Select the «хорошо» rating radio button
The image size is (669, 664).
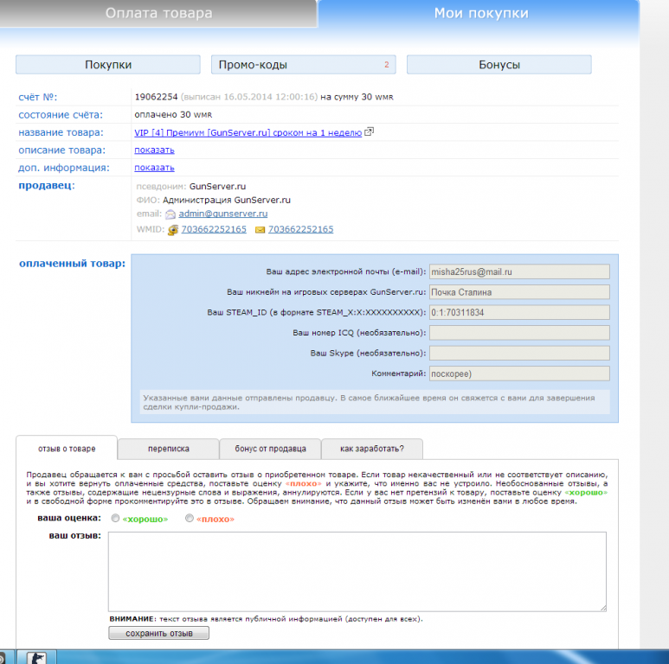click(115, 519)
